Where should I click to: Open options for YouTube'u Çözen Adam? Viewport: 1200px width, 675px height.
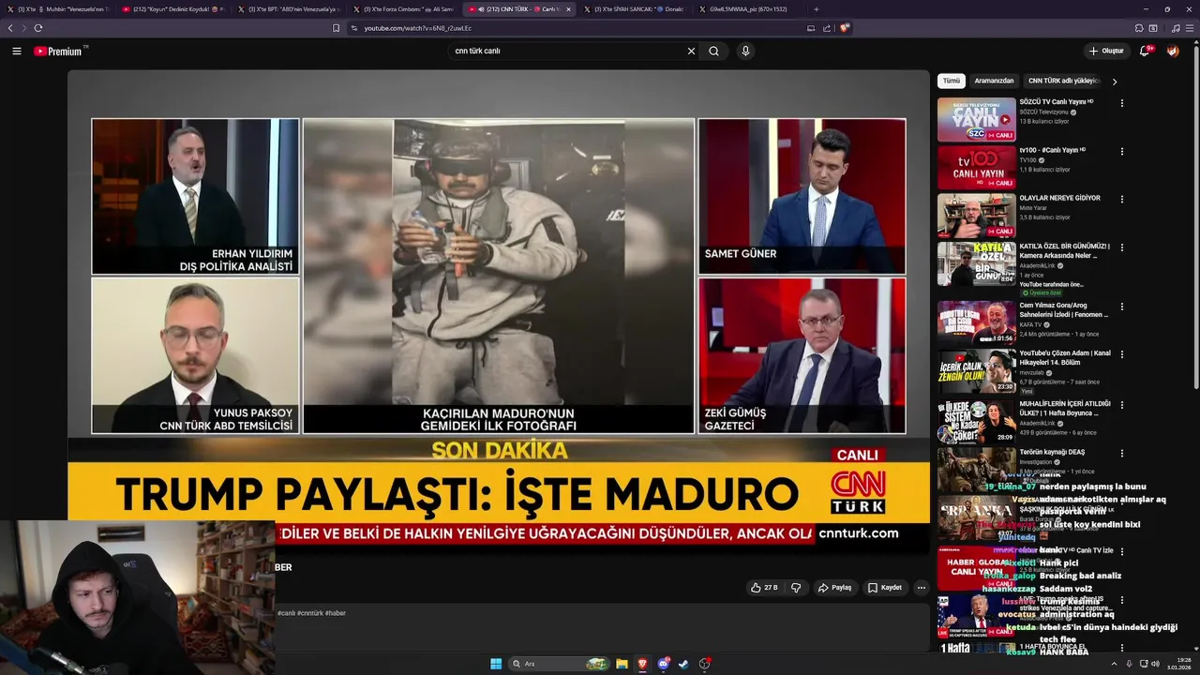(1122, 354)
